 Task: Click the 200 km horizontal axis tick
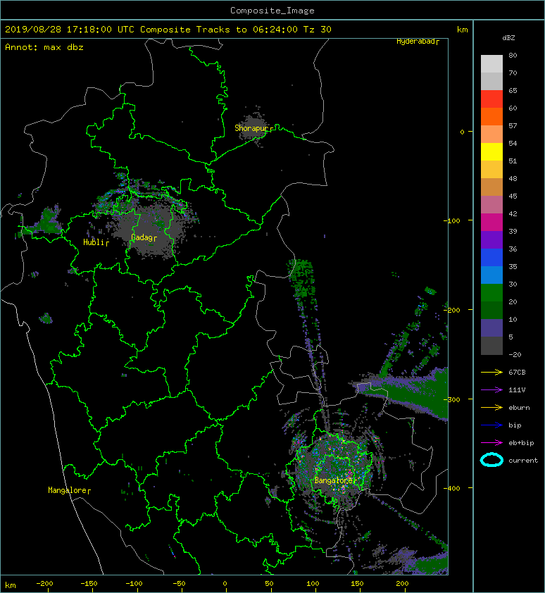pyautogui.click(x=403, y=584)
